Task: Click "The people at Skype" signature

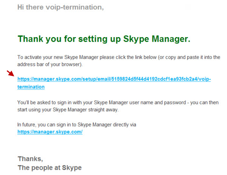Action: 50,167
